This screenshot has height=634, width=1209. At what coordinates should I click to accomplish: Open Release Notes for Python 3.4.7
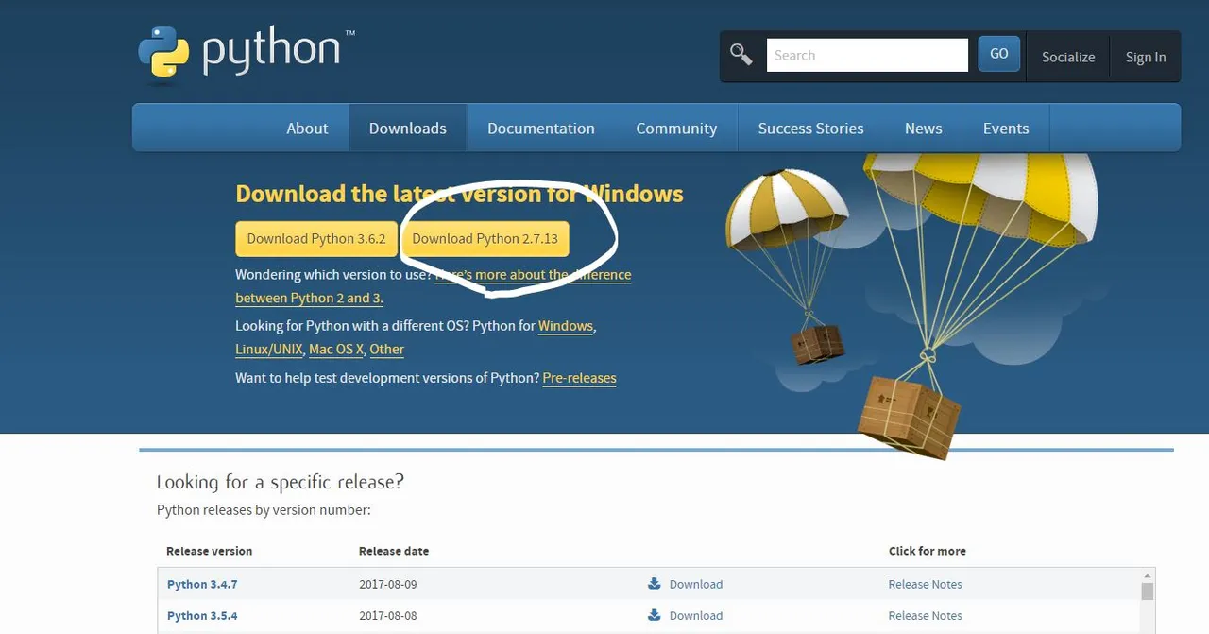point(926,584)
